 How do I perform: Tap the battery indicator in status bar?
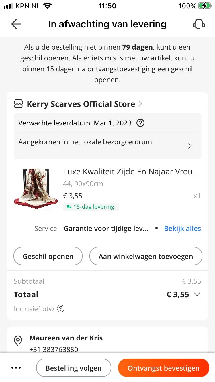click(x=204, y=6)
